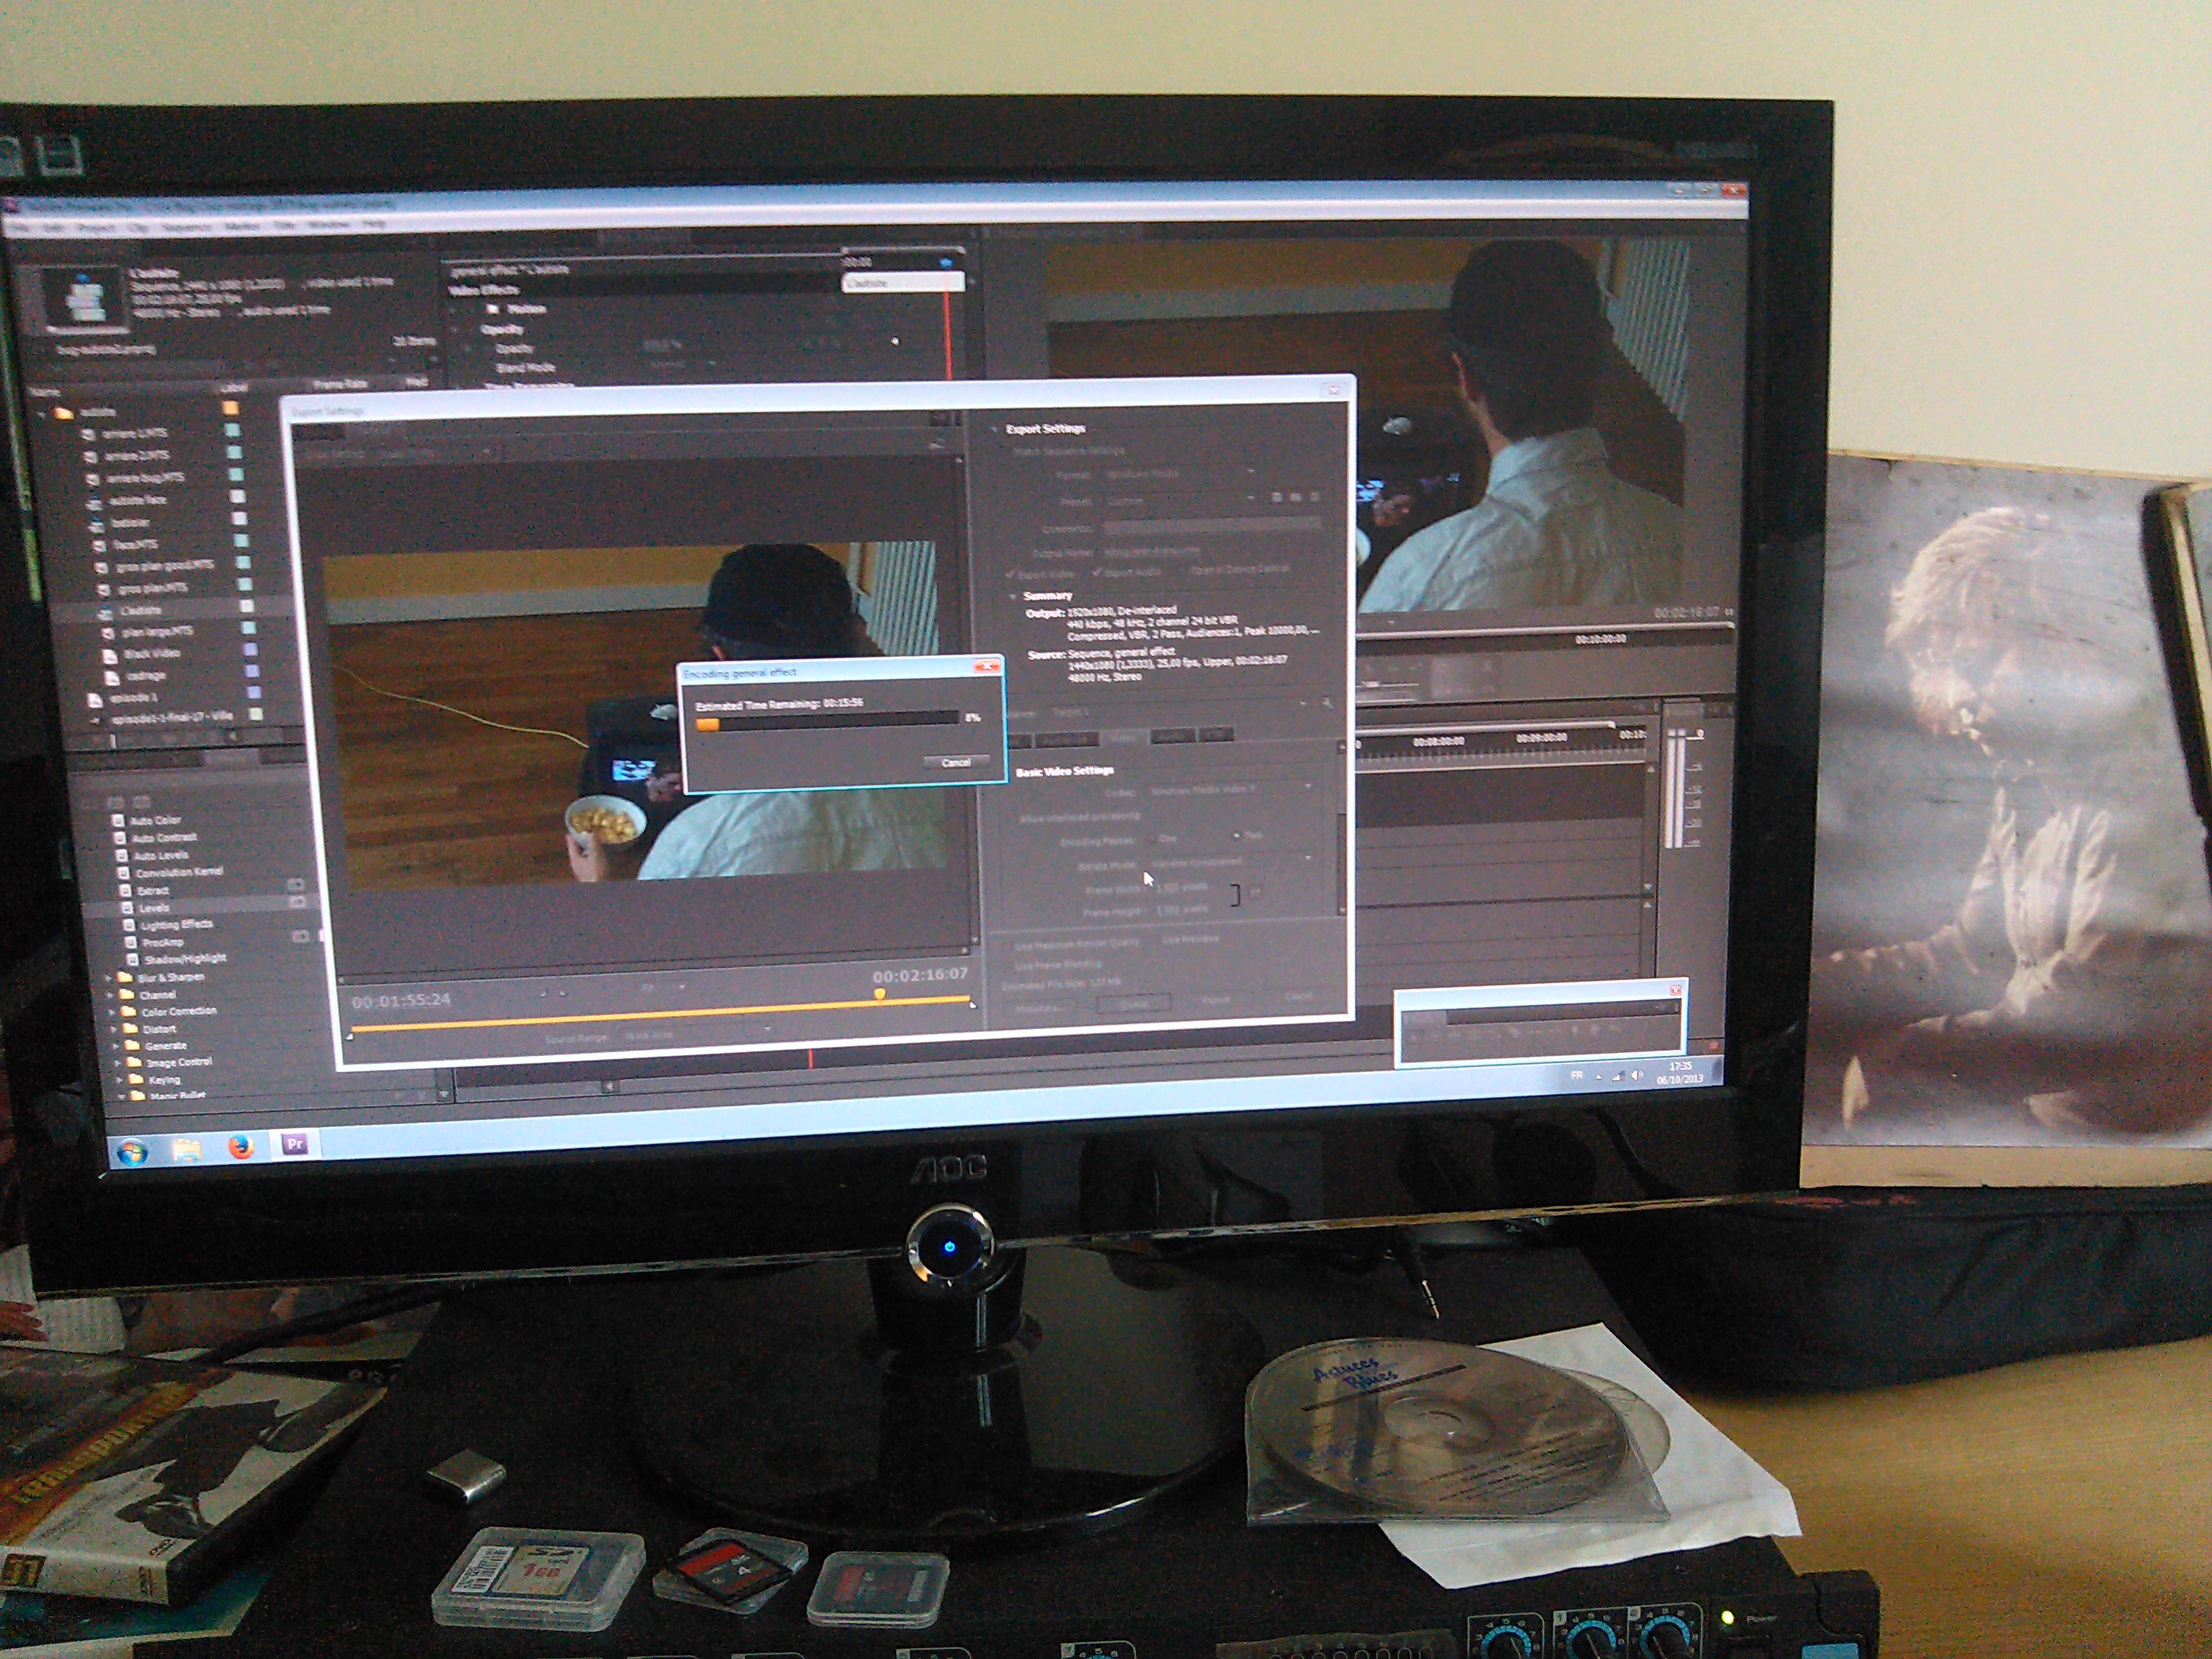
Task: Select the Levels effect
Action: click(x=154, y=908)
